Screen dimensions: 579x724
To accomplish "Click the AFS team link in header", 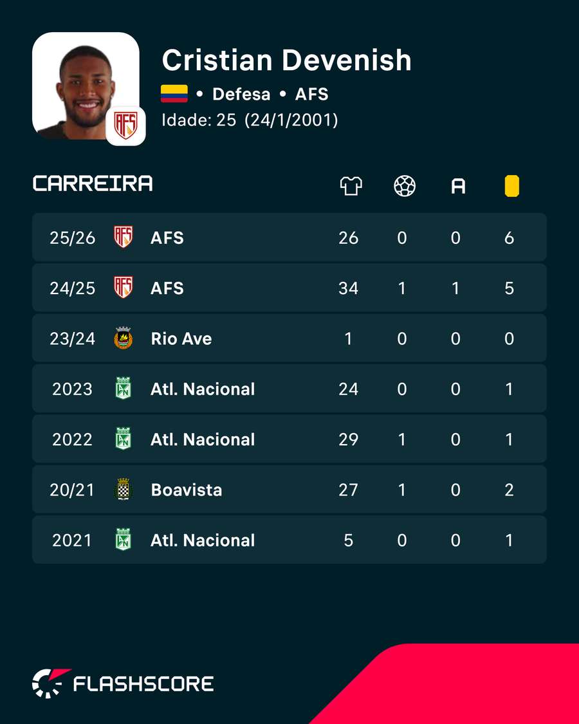I will 311,94.
